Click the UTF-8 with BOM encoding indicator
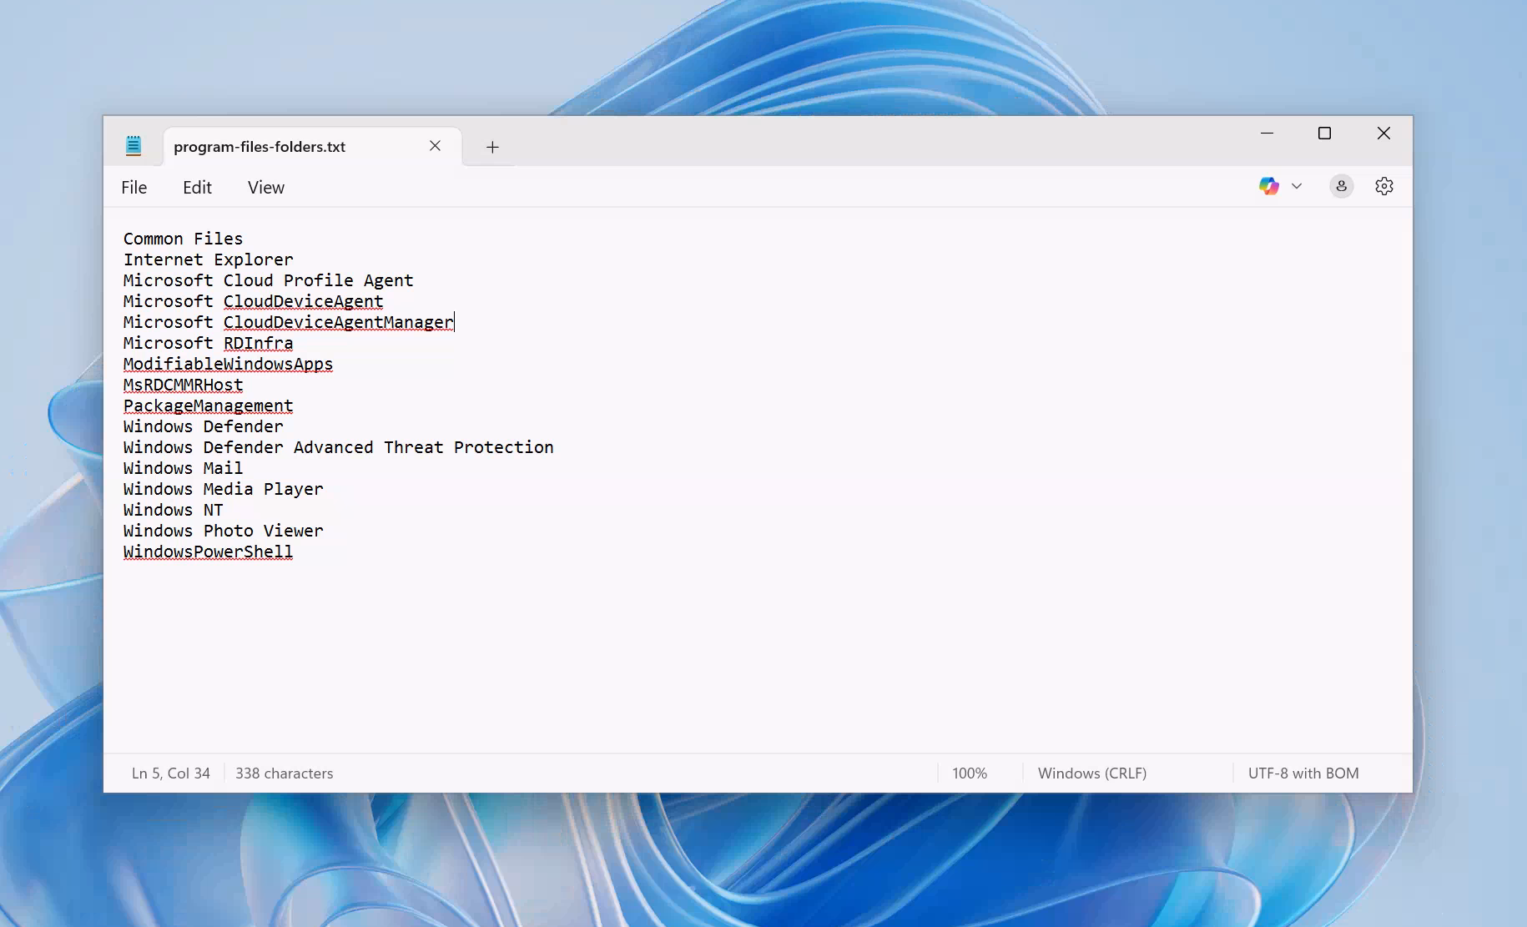1527x927 pixels. [x=1303, y=773]
